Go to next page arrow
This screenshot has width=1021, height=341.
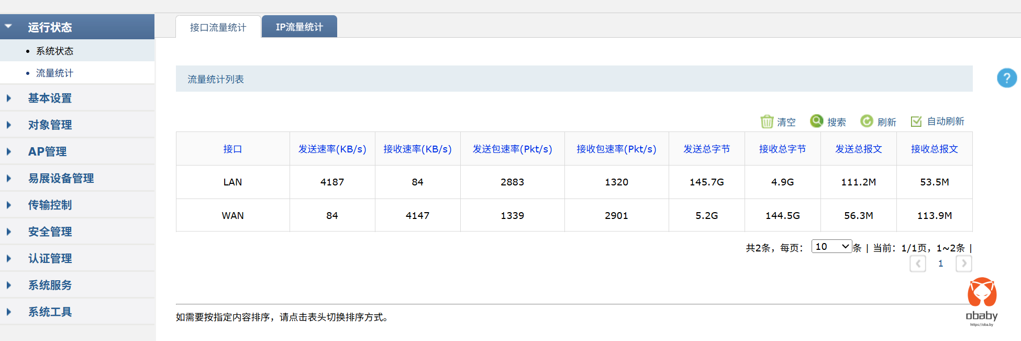pyautogui.click(x=963, y=263)
